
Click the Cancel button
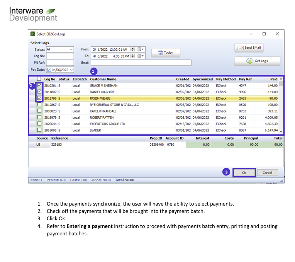click(x=267, y=172)
